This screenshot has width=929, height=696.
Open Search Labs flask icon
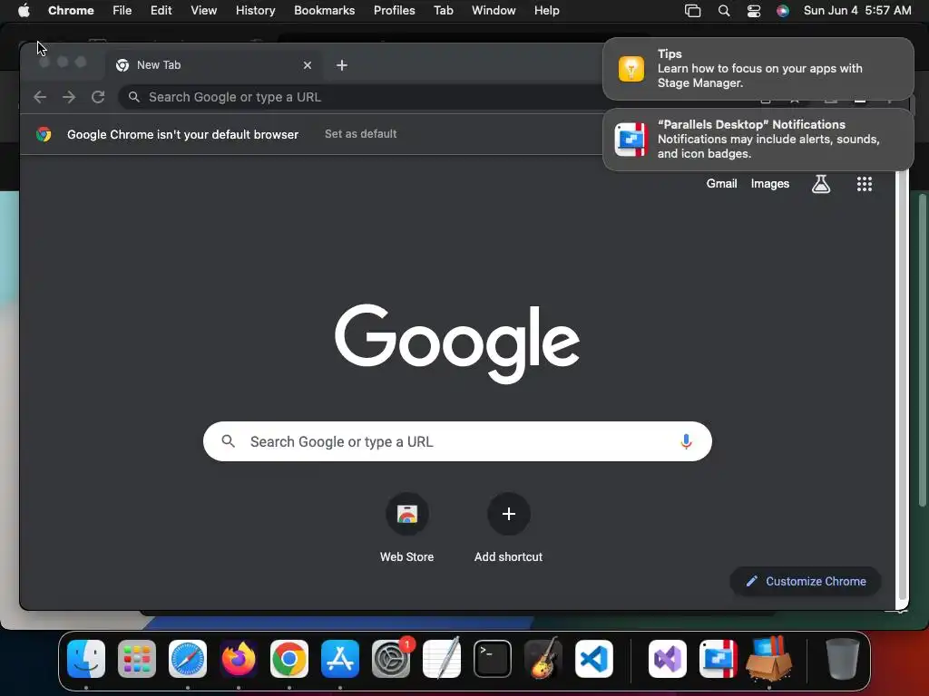point(820,184)
